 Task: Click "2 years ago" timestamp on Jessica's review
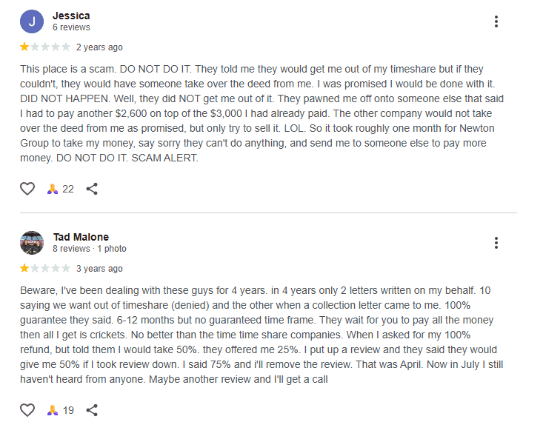(99, 47)
